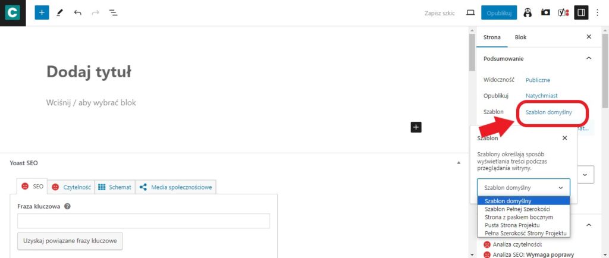
Task: Click Uzyskaj powiązane frazy kluczowe button
Action: pyautogui.click(x=70, y=241)
